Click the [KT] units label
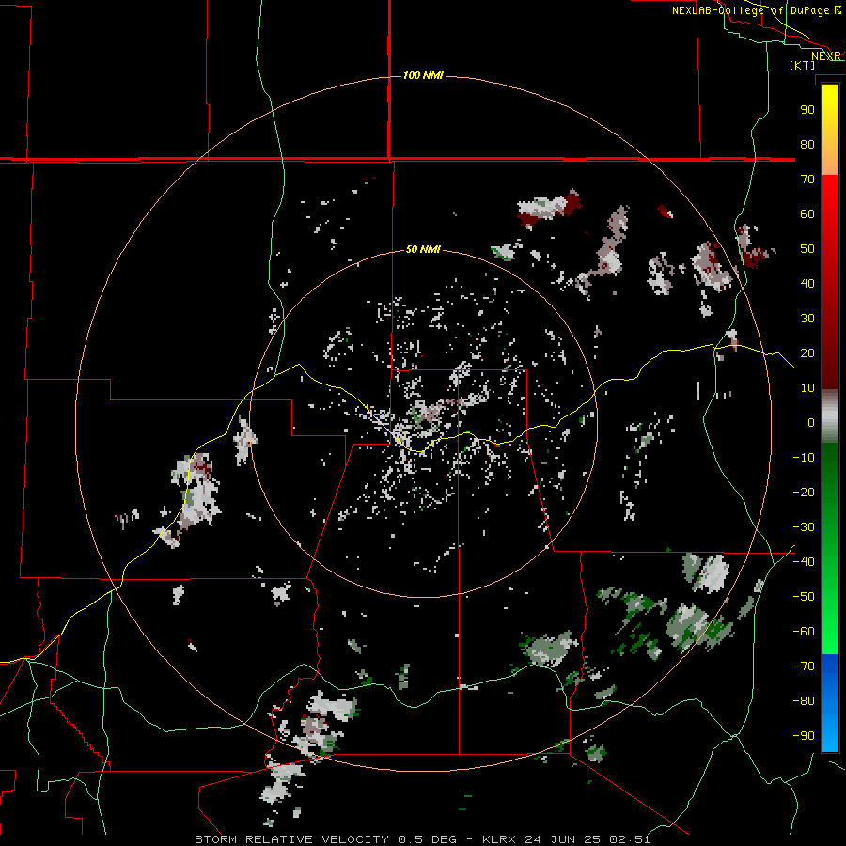The width and height of the screenshot is (846, 846). [x=803, y=65]
